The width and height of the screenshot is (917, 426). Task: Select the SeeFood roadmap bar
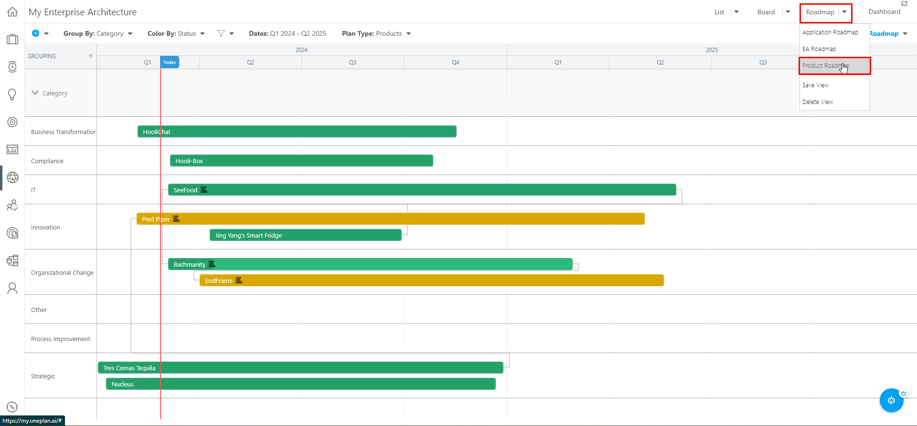click(x=422, y=190)
